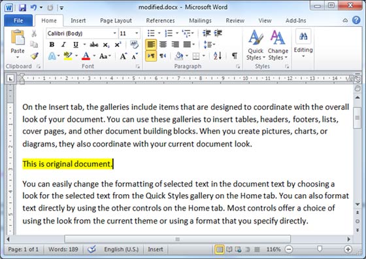Expand the Bullets list dropdown arrow
366x259 pixels.
point(159,33)
